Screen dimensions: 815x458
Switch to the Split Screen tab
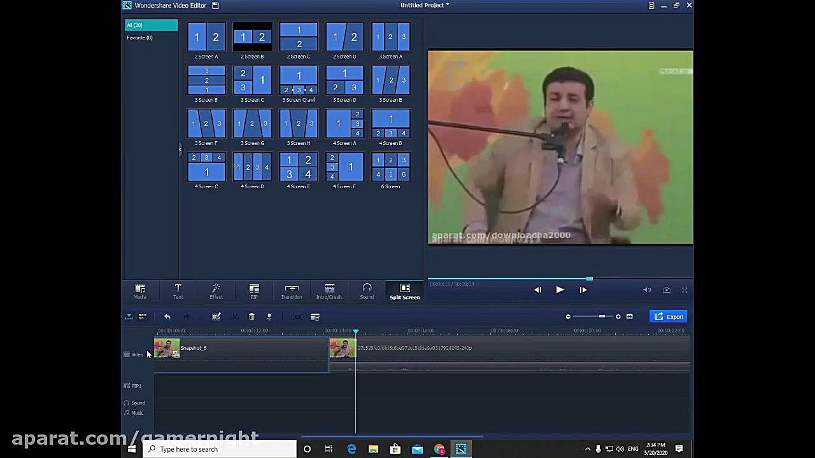coord(404,291)
